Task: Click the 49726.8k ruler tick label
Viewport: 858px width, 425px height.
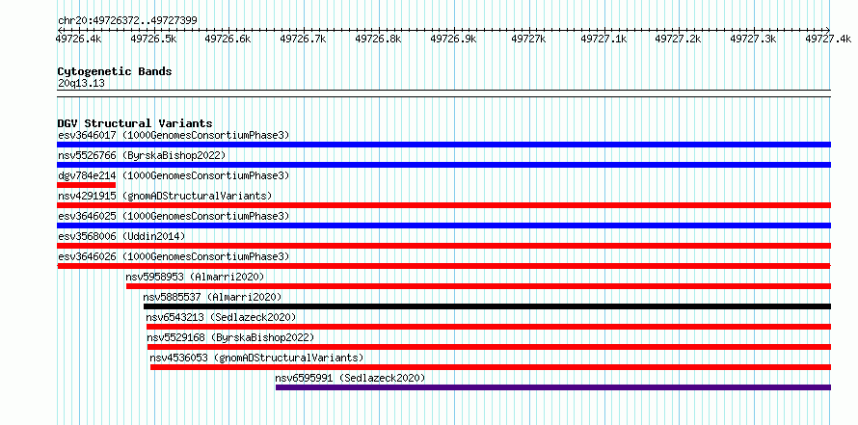Action: pyautogui.click(x=378, y=39)
